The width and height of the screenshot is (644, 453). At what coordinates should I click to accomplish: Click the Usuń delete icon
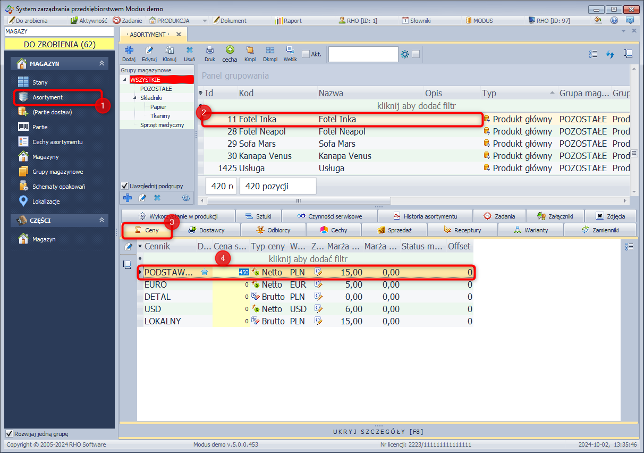(189, 53)
